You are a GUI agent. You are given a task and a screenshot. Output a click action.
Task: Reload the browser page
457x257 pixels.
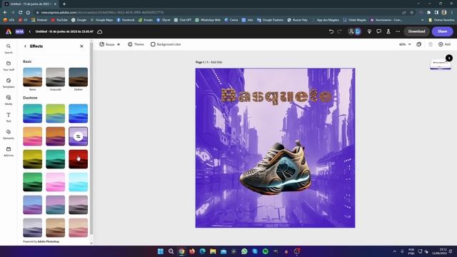click(x=20, y=13)
